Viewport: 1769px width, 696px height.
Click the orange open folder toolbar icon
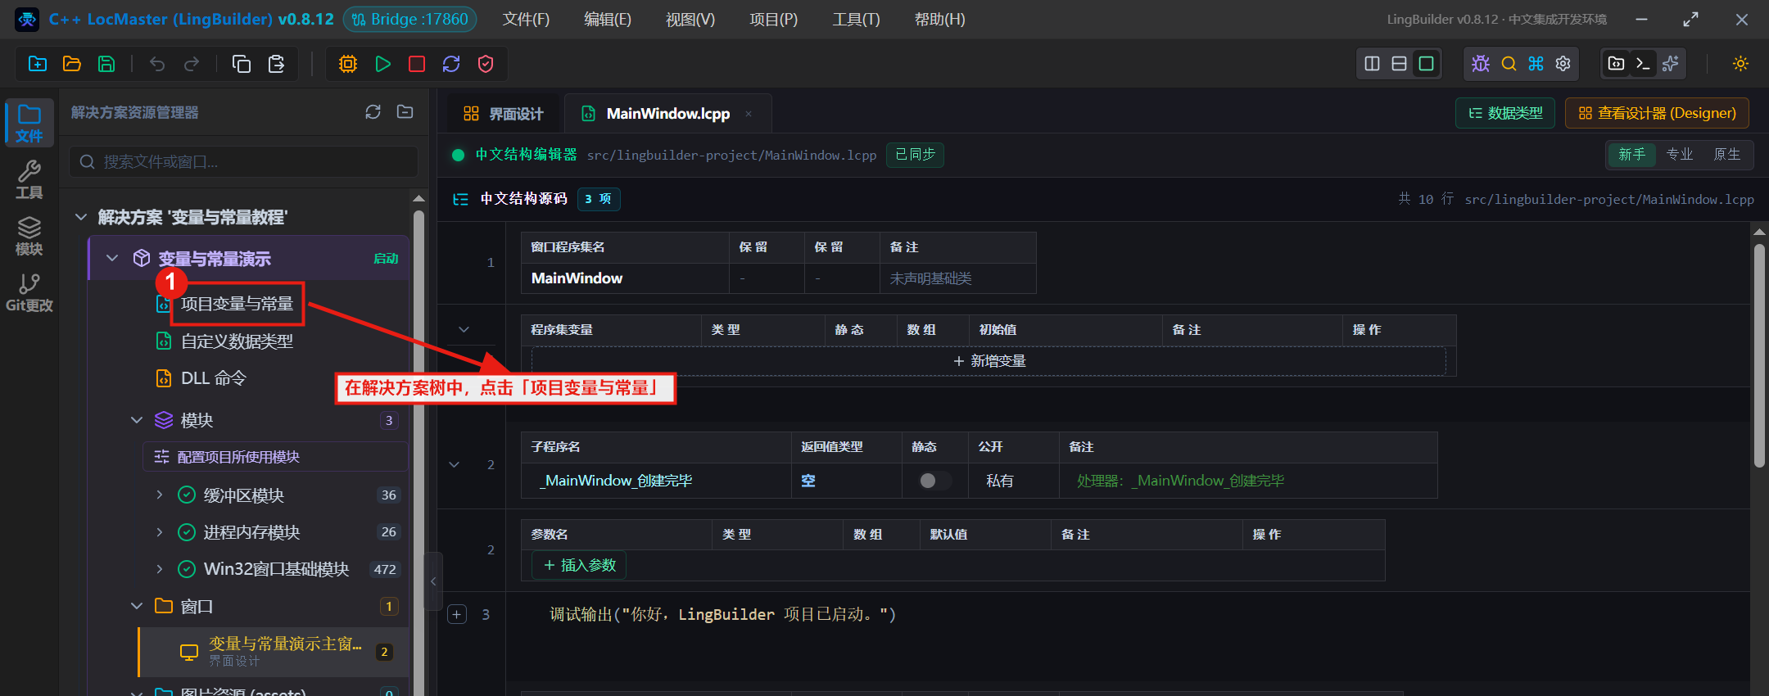[x=72, y=64]
